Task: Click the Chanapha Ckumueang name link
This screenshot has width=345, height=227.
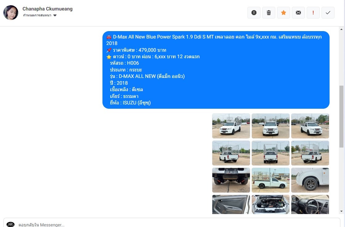Action: click(x=48, y=9)
